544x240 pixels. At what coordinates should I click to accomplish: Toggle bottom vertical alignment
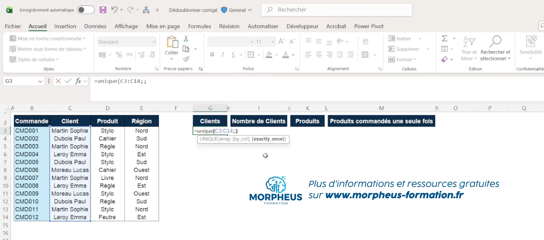tap(329, 42)
